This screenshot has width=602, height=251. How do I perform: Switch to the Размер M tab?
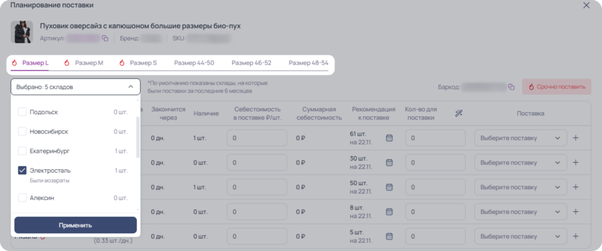point(83,63)
